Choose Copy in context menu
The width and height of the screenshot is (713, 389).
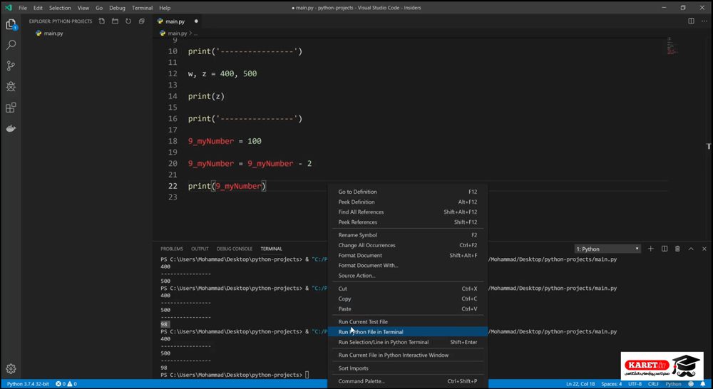pyautogui.click(x=407, y=299)
